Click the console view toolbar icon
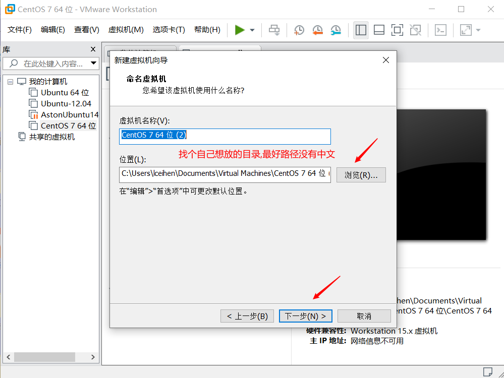Viewport: 504px width, 378px height. coord(440,30)
